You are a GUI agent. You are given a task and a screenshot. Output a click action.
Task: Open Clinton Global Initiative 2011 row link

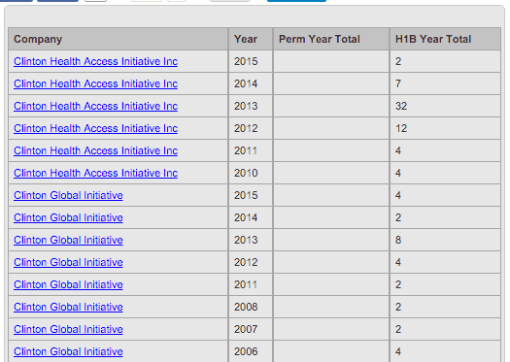[68, 284]
